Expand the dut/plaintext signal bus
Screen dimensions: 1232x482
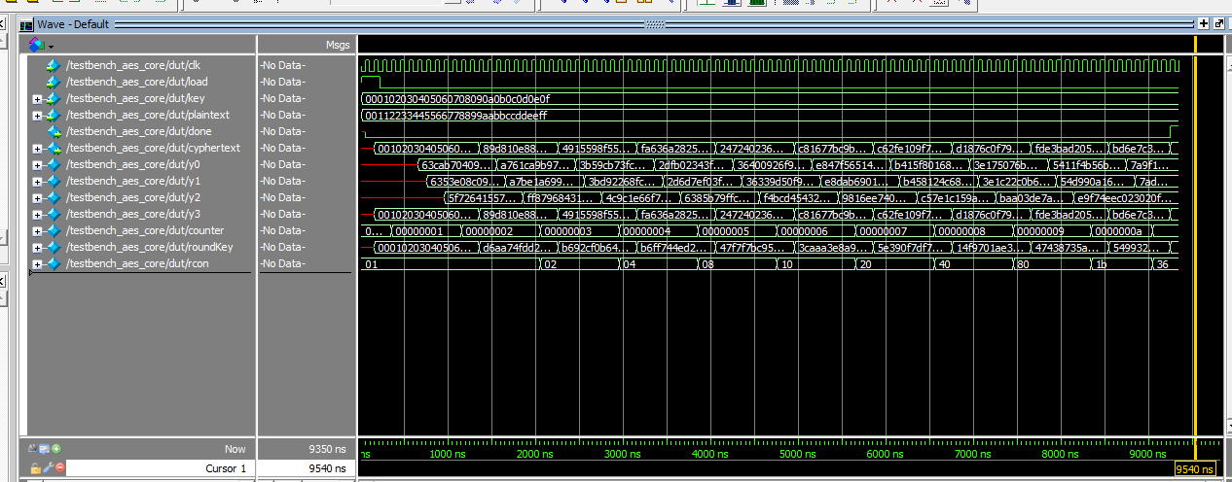click(37, 116)
